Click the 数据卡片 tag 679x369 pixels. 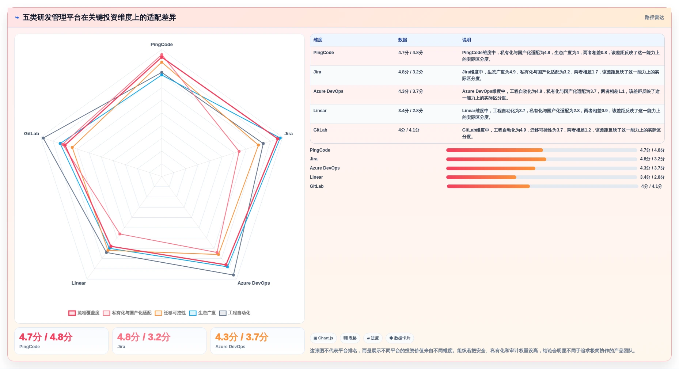(400, 338)
